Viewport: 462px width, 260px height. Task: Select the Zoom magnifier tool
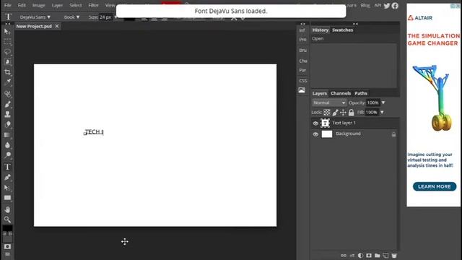[7, 220]
